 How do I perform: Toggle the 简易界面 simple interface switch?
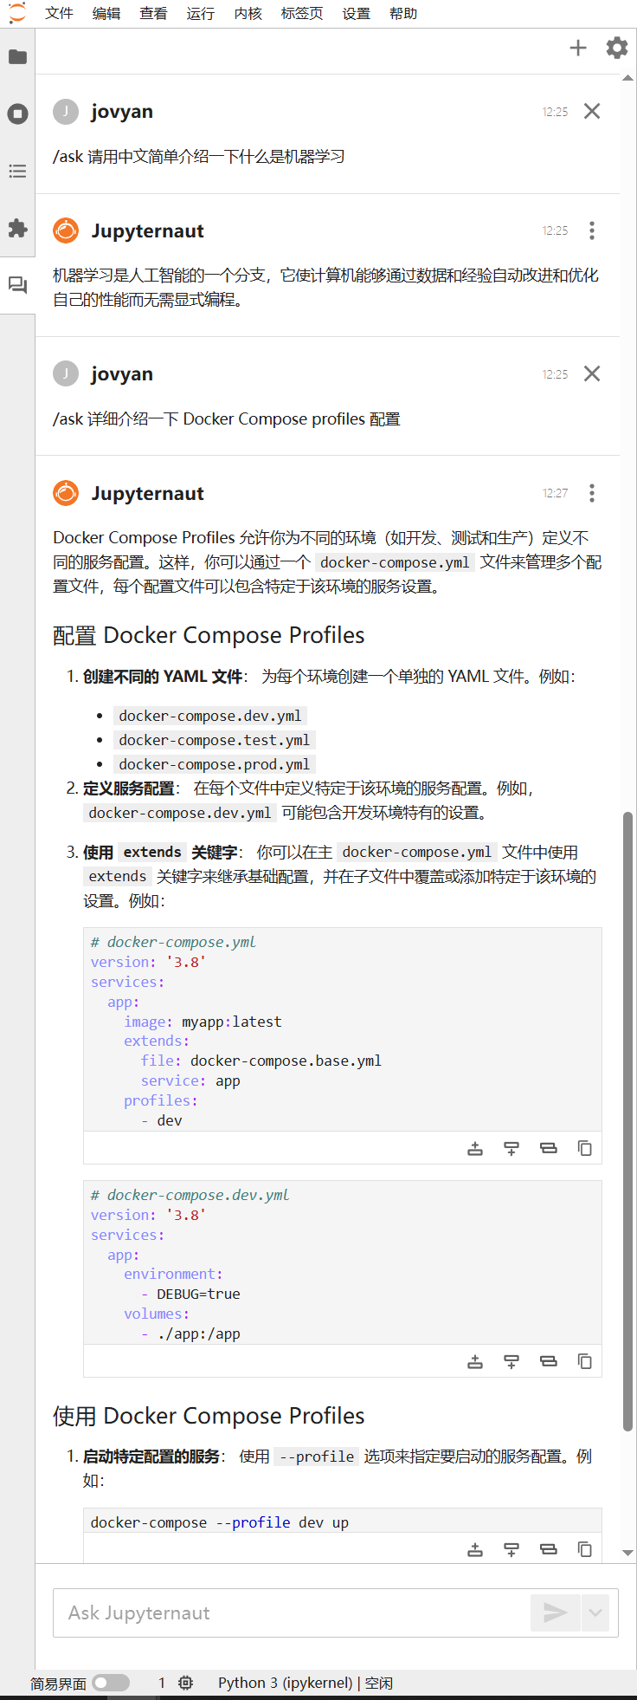pos(111,1683)
